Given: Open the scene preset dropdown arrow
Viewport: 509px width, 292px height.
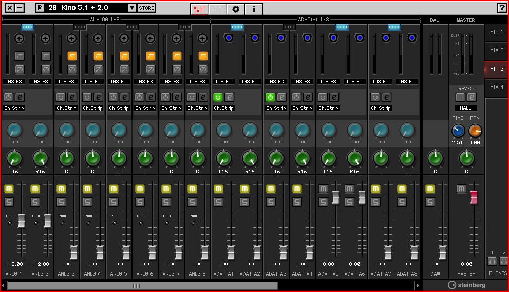Looking at the screenshot, I should click(x=131, y=8).
